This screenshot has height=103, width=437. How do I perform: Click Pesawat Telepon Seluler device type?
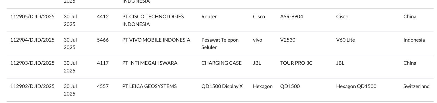pyautogui.click(x=220, y=44)
